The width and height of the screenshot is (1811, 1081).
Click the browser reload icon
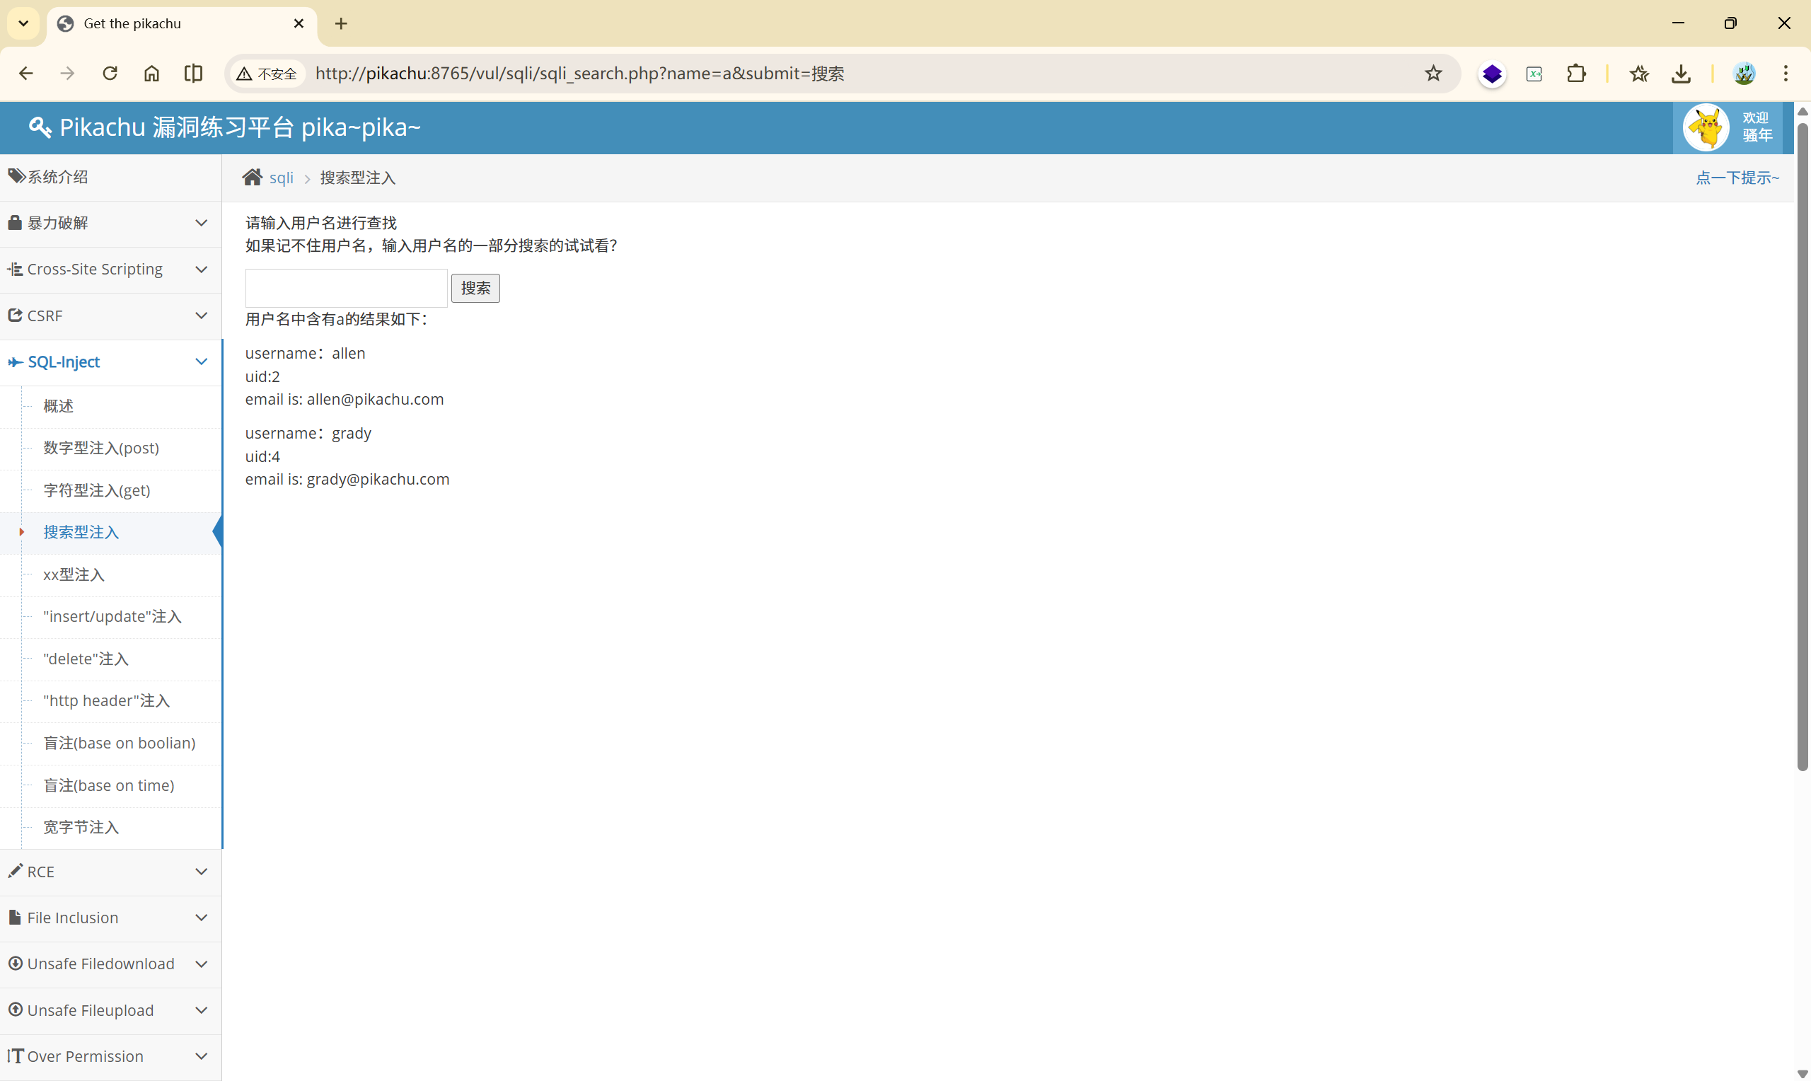click(110, 73)
